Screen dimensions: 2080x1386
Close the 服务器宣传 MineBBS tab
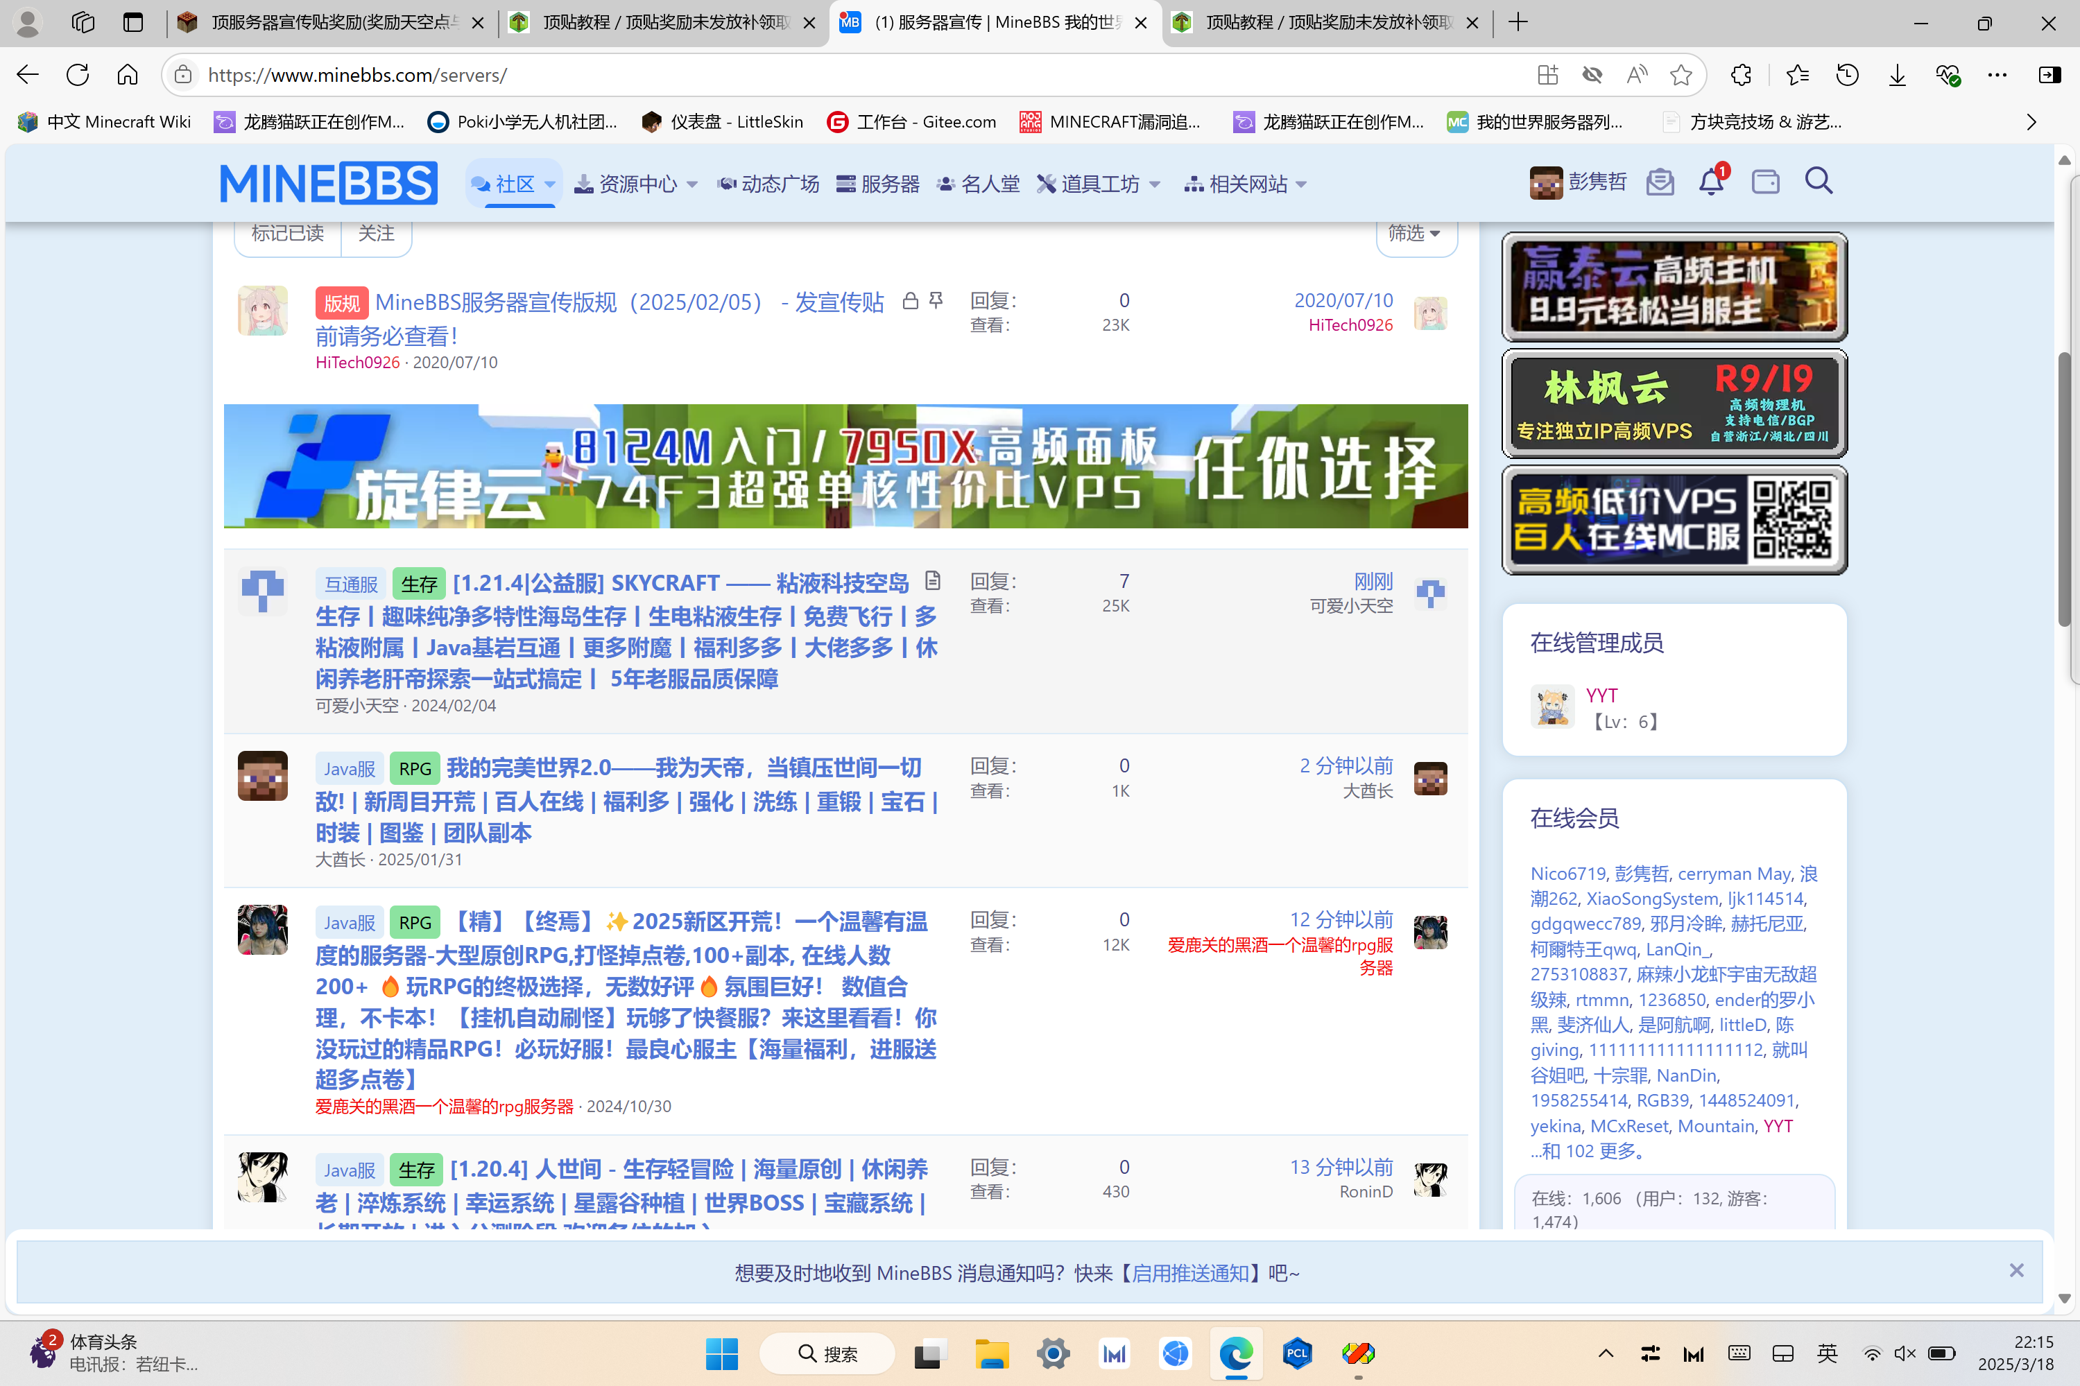click(x=1141, y=23)
